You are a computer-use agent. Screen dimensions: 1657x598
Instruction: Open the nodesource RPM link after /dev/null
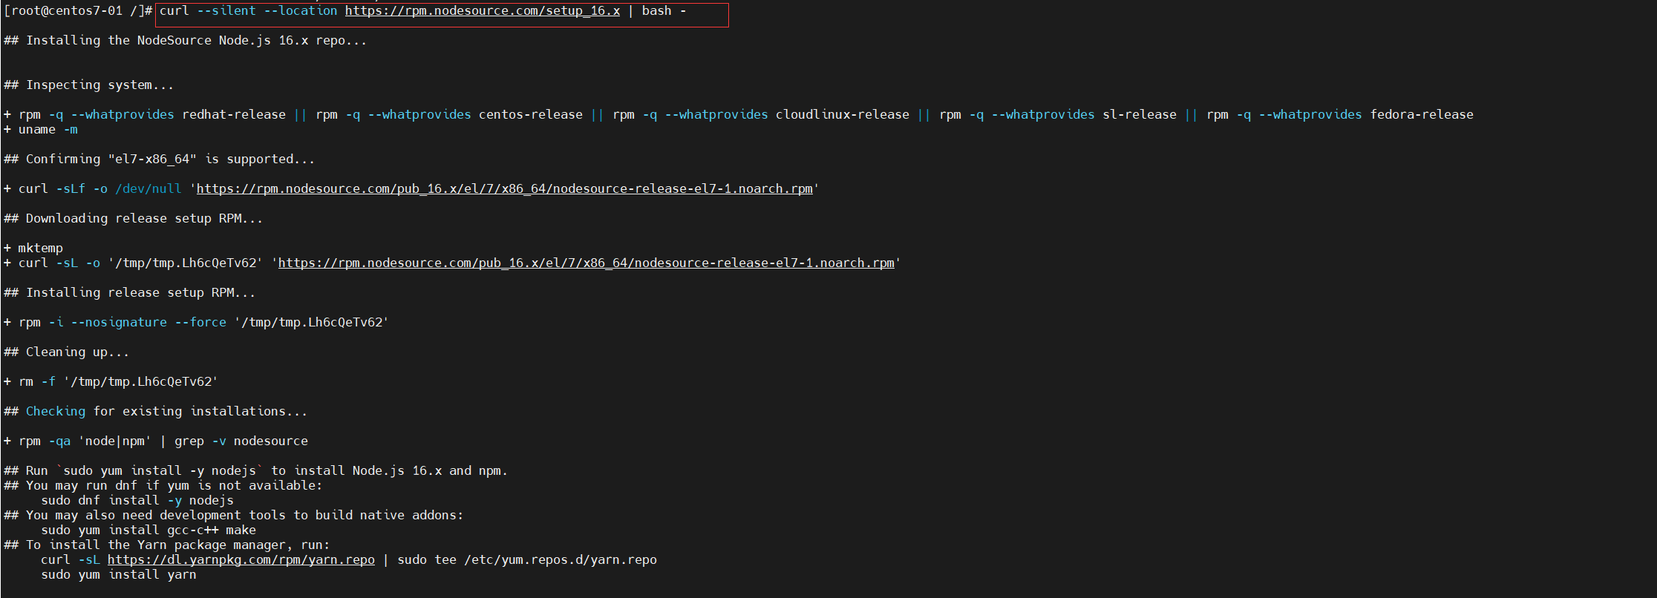504,189
